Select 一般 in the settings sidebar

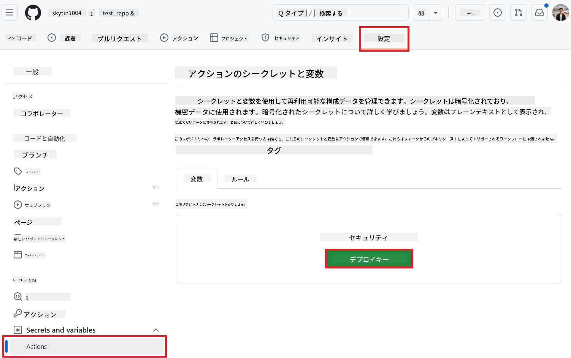[x=32, y=71]
